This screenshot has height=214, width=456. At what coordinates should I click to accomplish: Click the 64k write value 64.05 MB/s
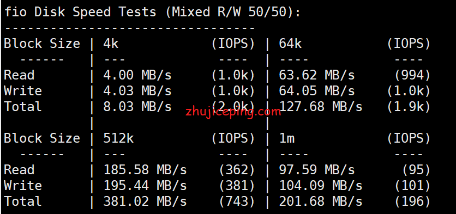(x=317, y=91)
